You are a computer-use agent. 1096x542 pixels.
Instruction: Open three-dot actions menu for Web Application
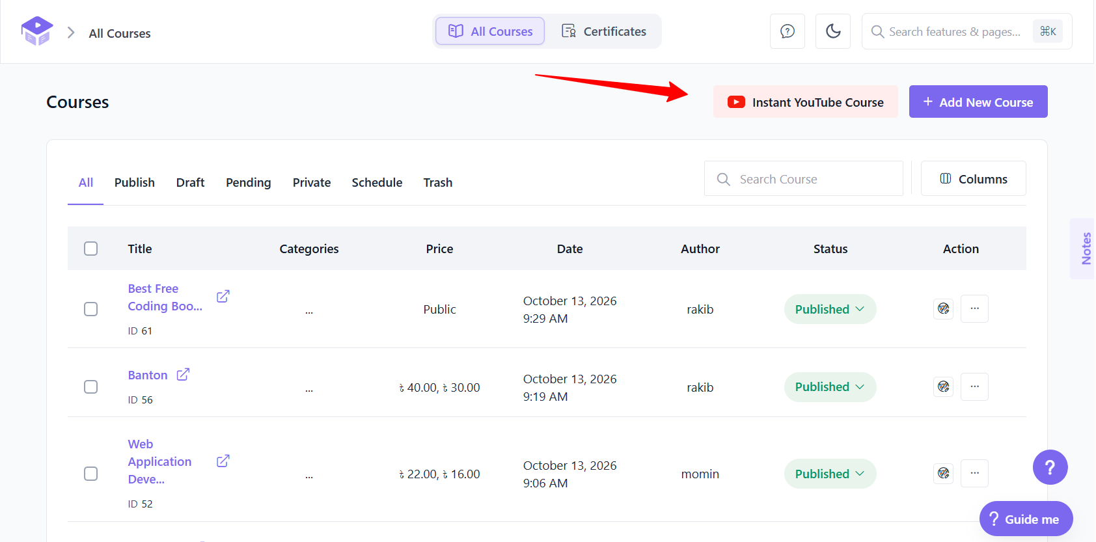[974, 473]
